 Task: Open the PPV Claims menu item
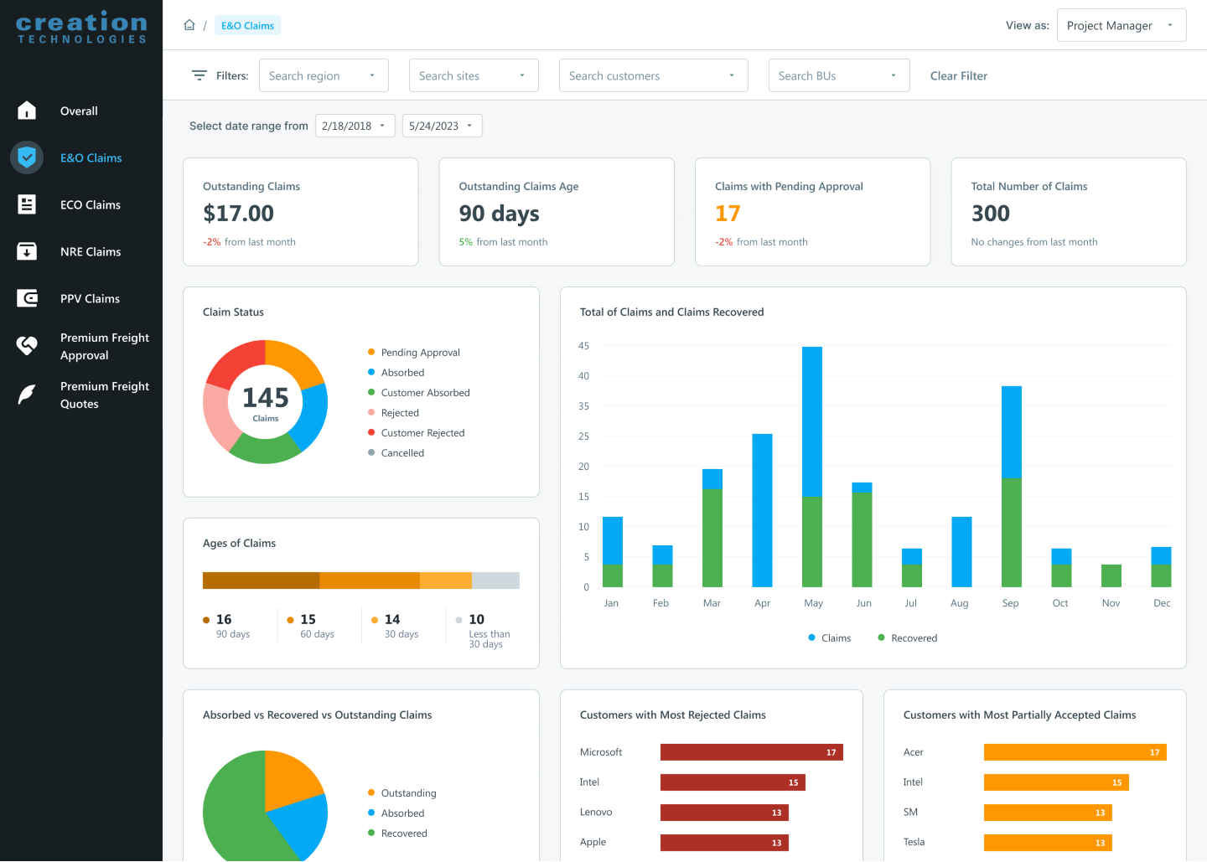click(90, 299)
